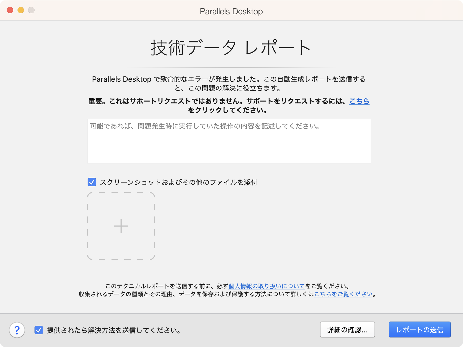Viewport: 463px width, 347px height.
Task: Click the help question mark icon
Action: 17,330
